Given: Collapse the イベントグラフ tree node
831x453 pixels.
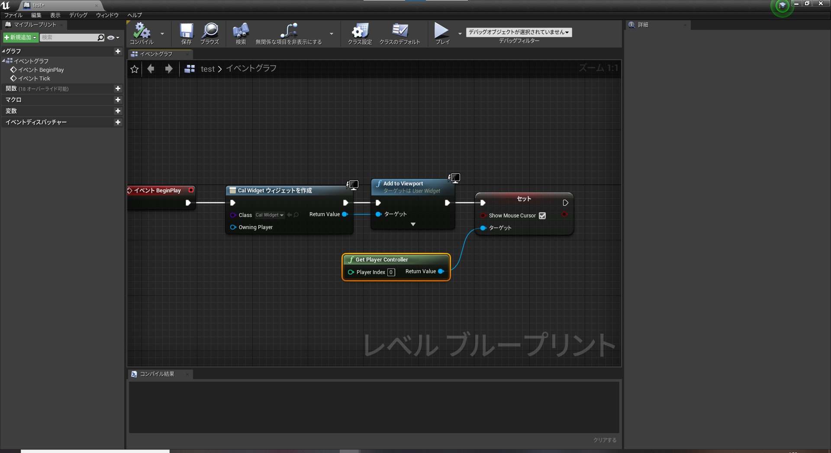Looking at the screenshot, I should coord(3,61).
